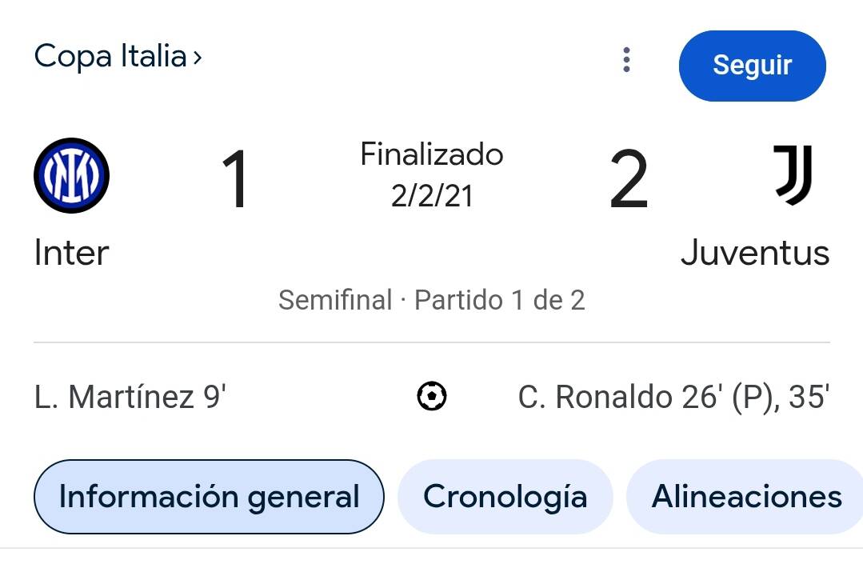Viewport: 863px width, 568px height.
Task: Click the Juventus team name
Action: [x=755, y=253]
